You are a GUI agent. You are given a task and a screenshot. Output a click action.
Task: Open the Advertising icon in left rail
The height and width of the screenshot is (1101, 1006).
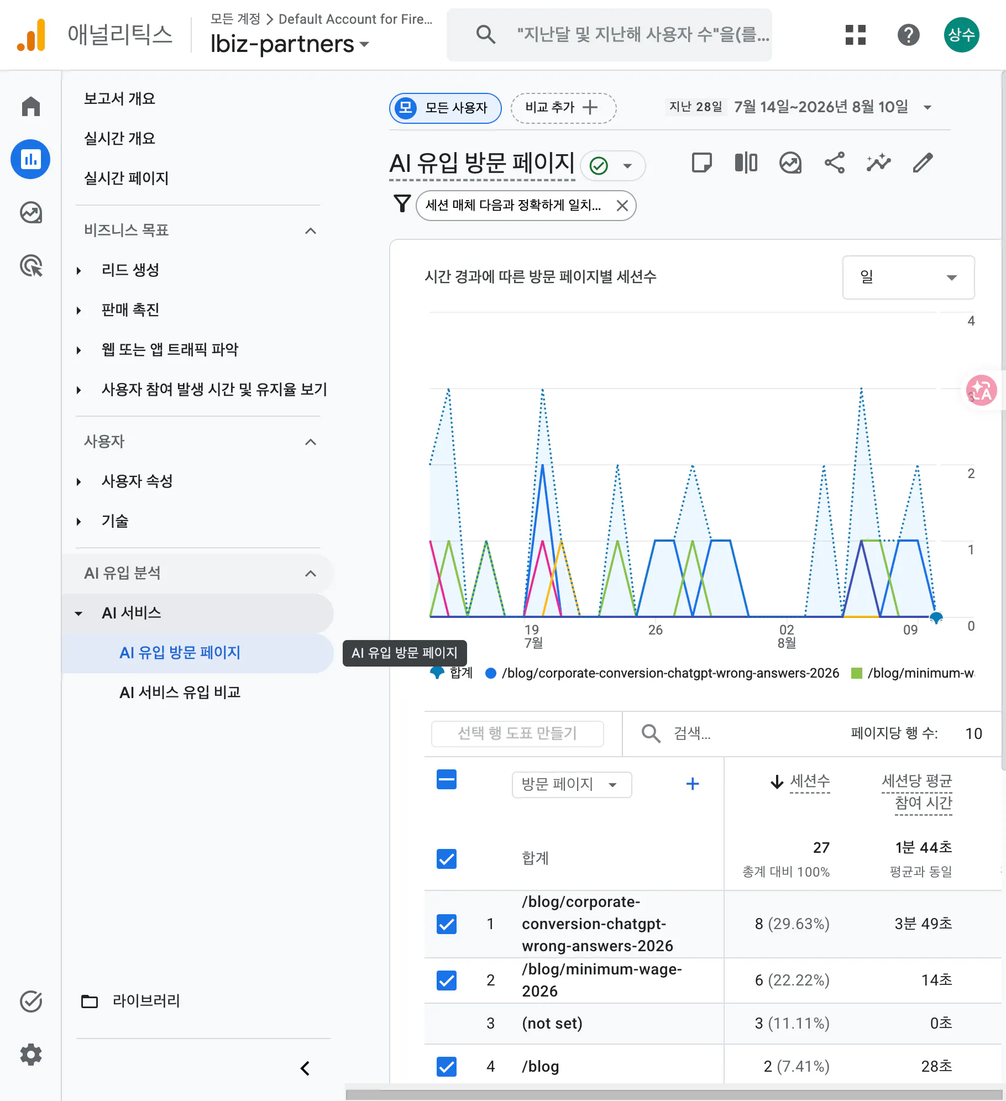pyautogui.click(x=31, y=266)
